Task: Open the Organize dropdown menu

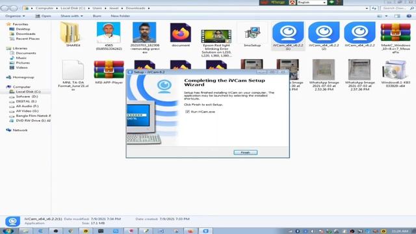Action: [x=15, y=16]
